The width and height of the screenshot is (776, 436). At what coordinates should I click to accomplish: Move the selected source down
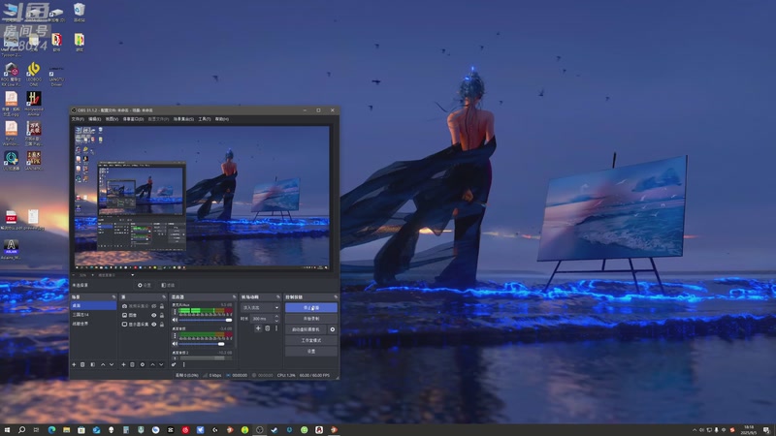coord(161,365)
